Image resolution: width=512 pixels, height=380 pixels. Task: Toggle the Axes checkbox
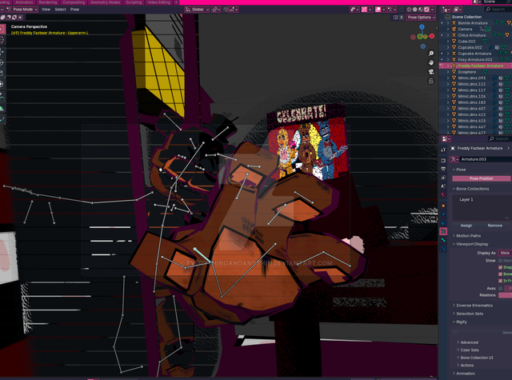tap(501, 288)
